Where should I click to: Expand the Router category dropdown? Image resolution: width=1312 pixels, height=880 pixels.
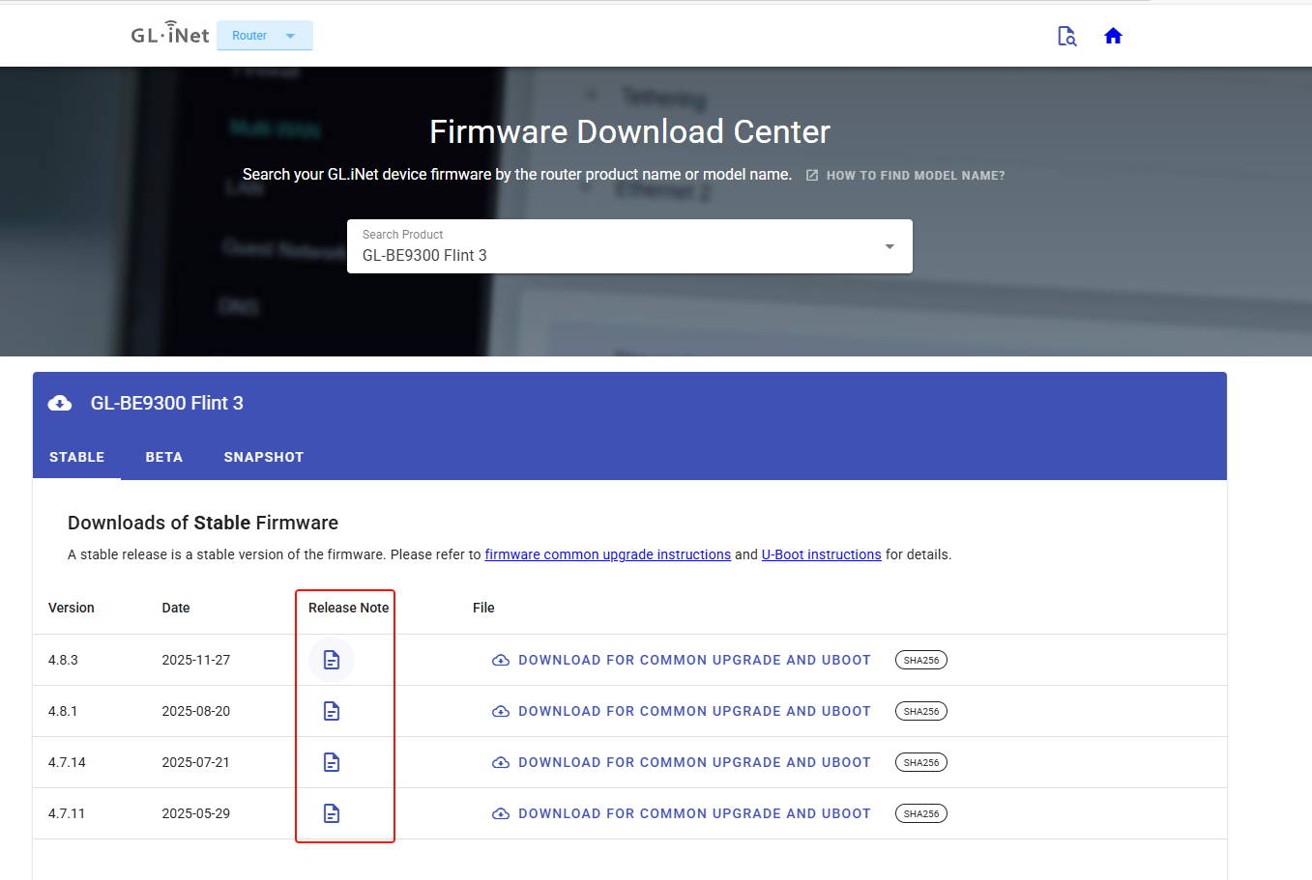point(264,36)
